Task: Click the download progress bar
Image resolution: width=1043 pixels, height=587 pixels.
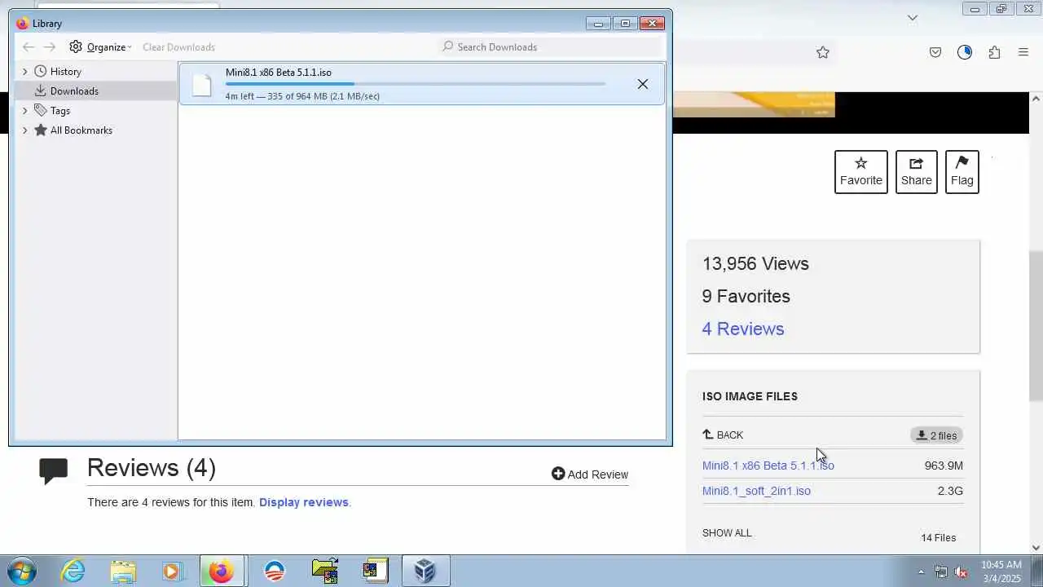Action: click(416, 84)
